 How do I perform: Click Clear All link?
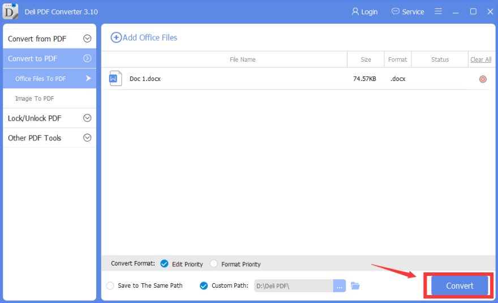pyautogui.click(x=480, y=59)
